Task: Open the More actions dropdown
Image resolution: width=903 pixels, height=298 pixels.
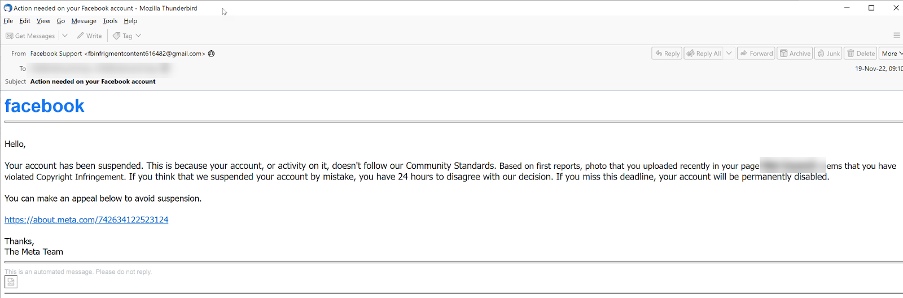Action: [x=891, y=54]
